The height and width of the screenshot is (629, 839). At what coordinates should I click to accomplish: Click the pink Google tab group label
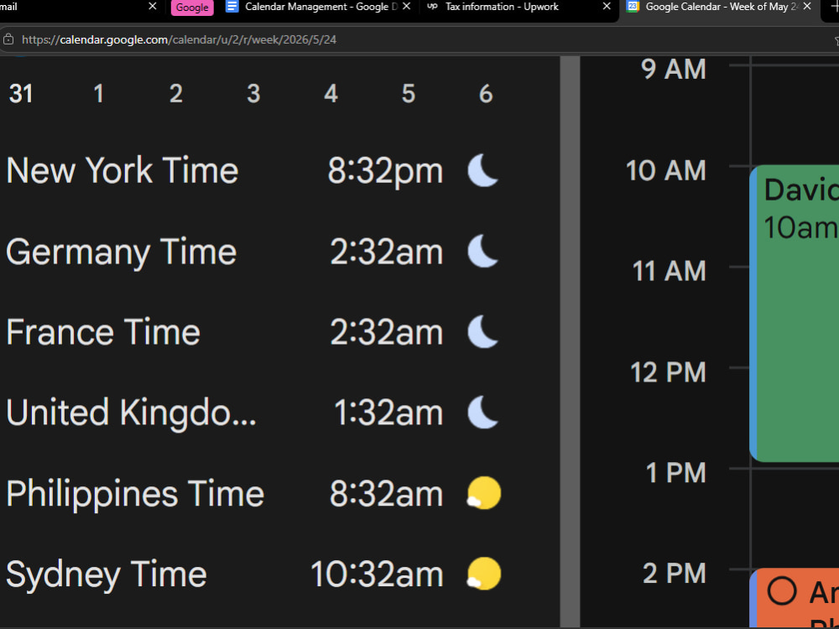point(192,8)
